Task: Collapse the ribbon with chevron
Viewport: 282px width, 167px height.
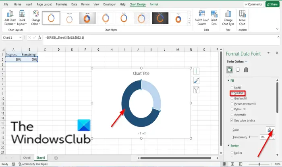Action: pyautogui.click(x=277, y=29)
